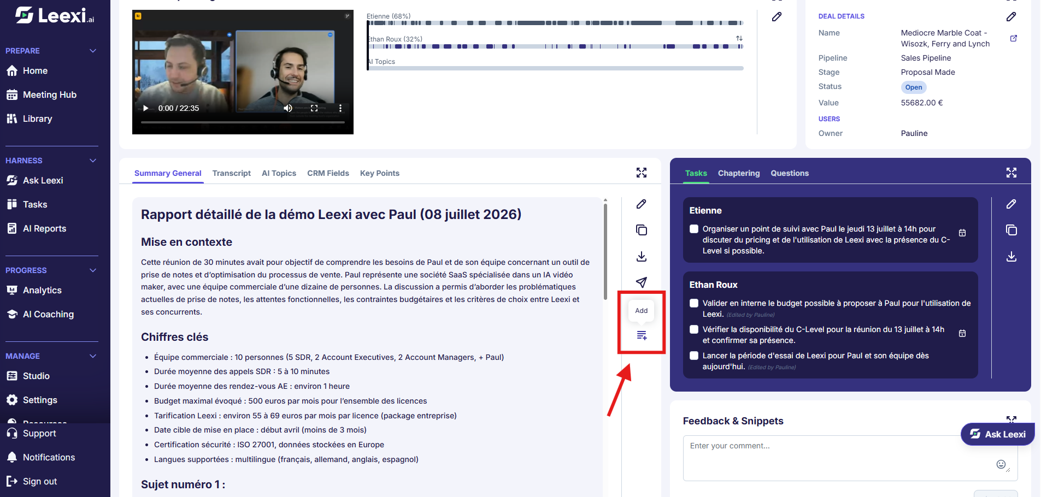This screenshot has height=497, width=1041.
Task: Open calendar icon for C-Level availability task
Action: 962,333
